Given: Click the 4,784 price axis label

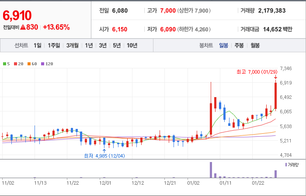Looking at the screenshot, I should (286, 155).
